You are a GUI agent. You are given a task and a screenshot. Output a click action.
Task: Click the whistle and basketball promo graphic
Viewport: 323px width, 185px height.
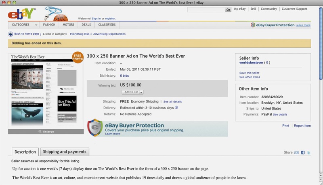[x=56, y=14]
